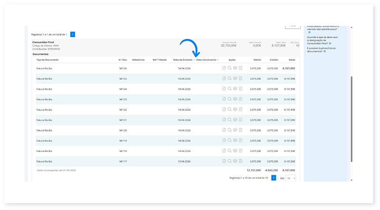
Task: Click the export file icon for M/118
Action: click(x=240, y=151)
